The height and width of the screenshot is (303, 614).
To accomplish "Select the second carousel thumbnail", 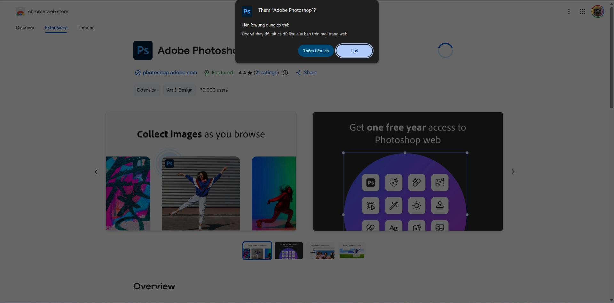I will (x=288, y=251).
